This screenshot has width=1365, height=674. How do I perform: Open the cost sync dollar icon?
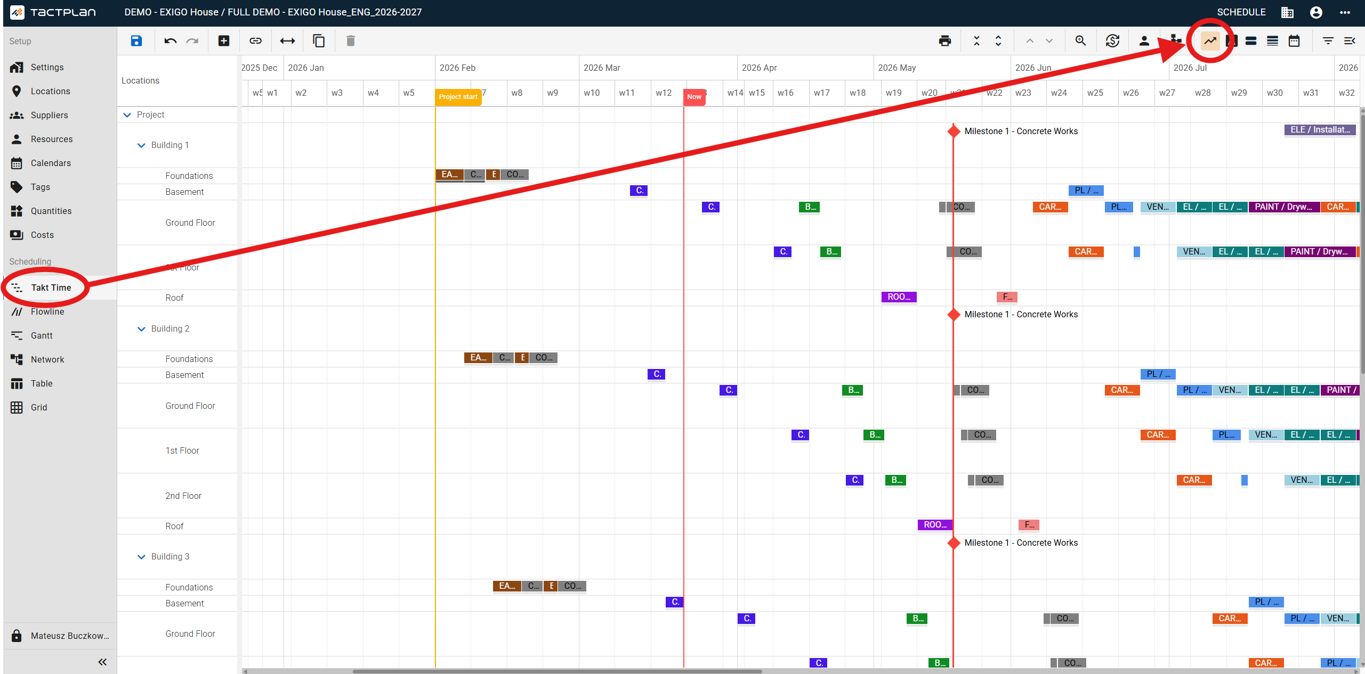(1112, 41)
